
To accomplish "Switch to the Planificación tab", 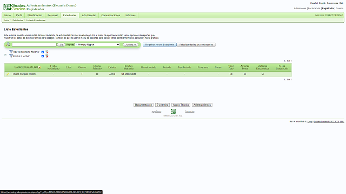I will click(35, 15).
